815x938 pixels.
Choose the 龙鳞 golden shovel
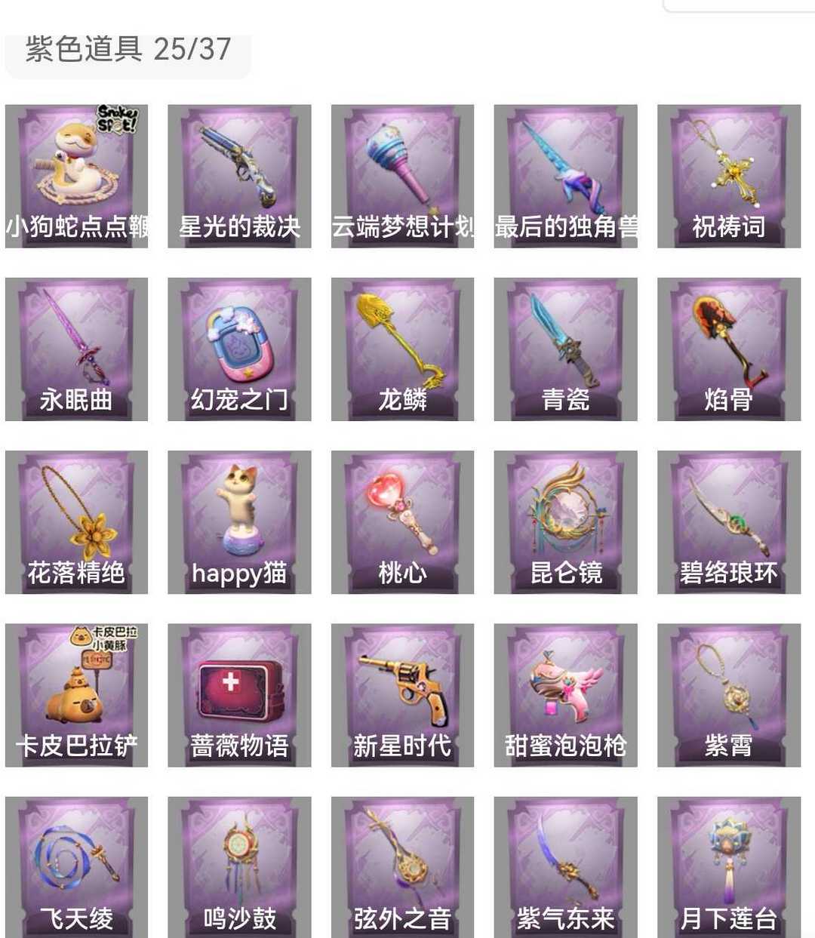tap(402, 349)
